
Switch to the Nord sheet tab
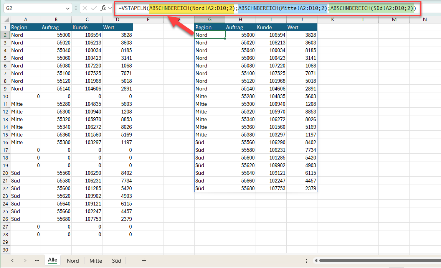tap(73, 261)
